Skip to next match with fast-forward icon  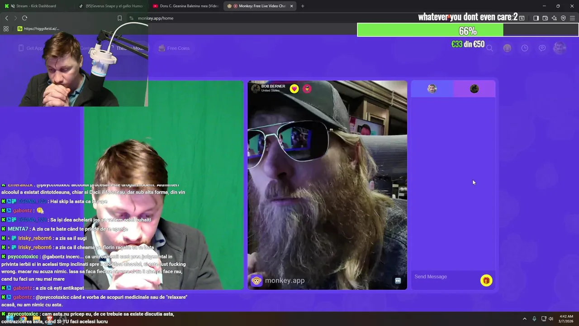398,281
